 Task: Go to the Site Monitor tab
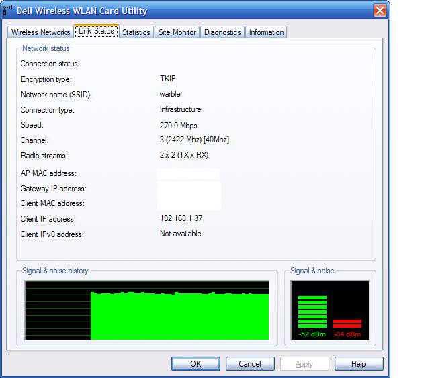177,32
